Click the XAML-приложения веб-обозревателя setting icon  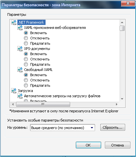click(20, 28)
